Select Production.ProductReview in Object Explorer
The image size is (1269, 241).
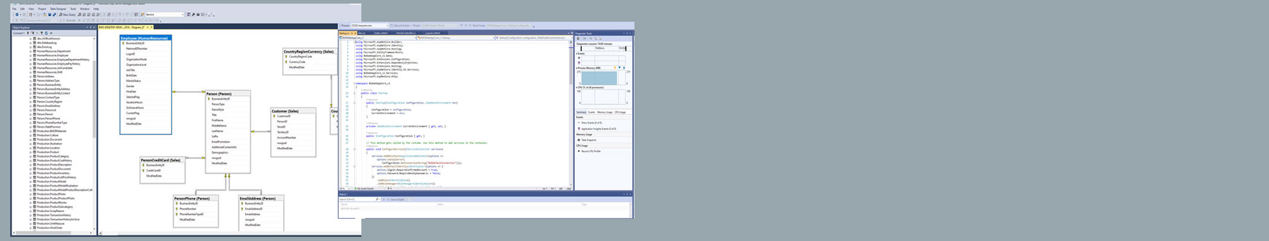51,202
